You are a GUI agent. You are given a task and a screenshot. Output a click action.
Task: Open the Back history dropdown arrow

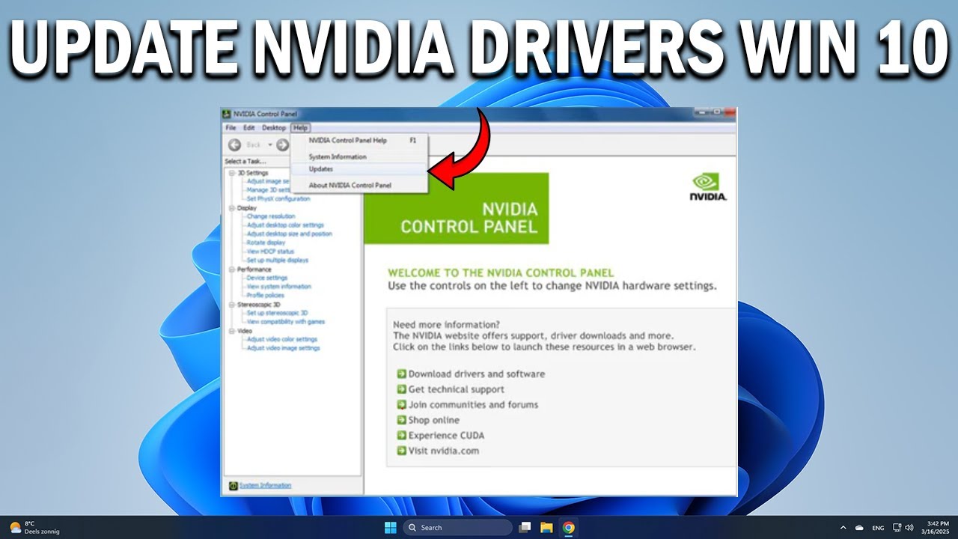(x=270, y=144)
